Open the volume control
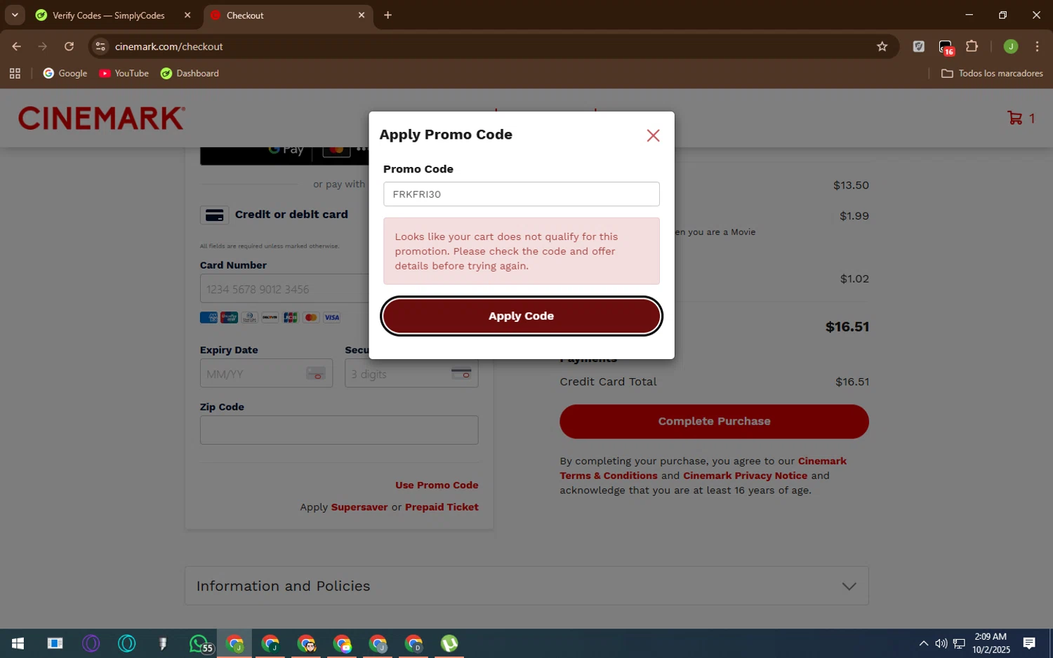 [941, 643]
